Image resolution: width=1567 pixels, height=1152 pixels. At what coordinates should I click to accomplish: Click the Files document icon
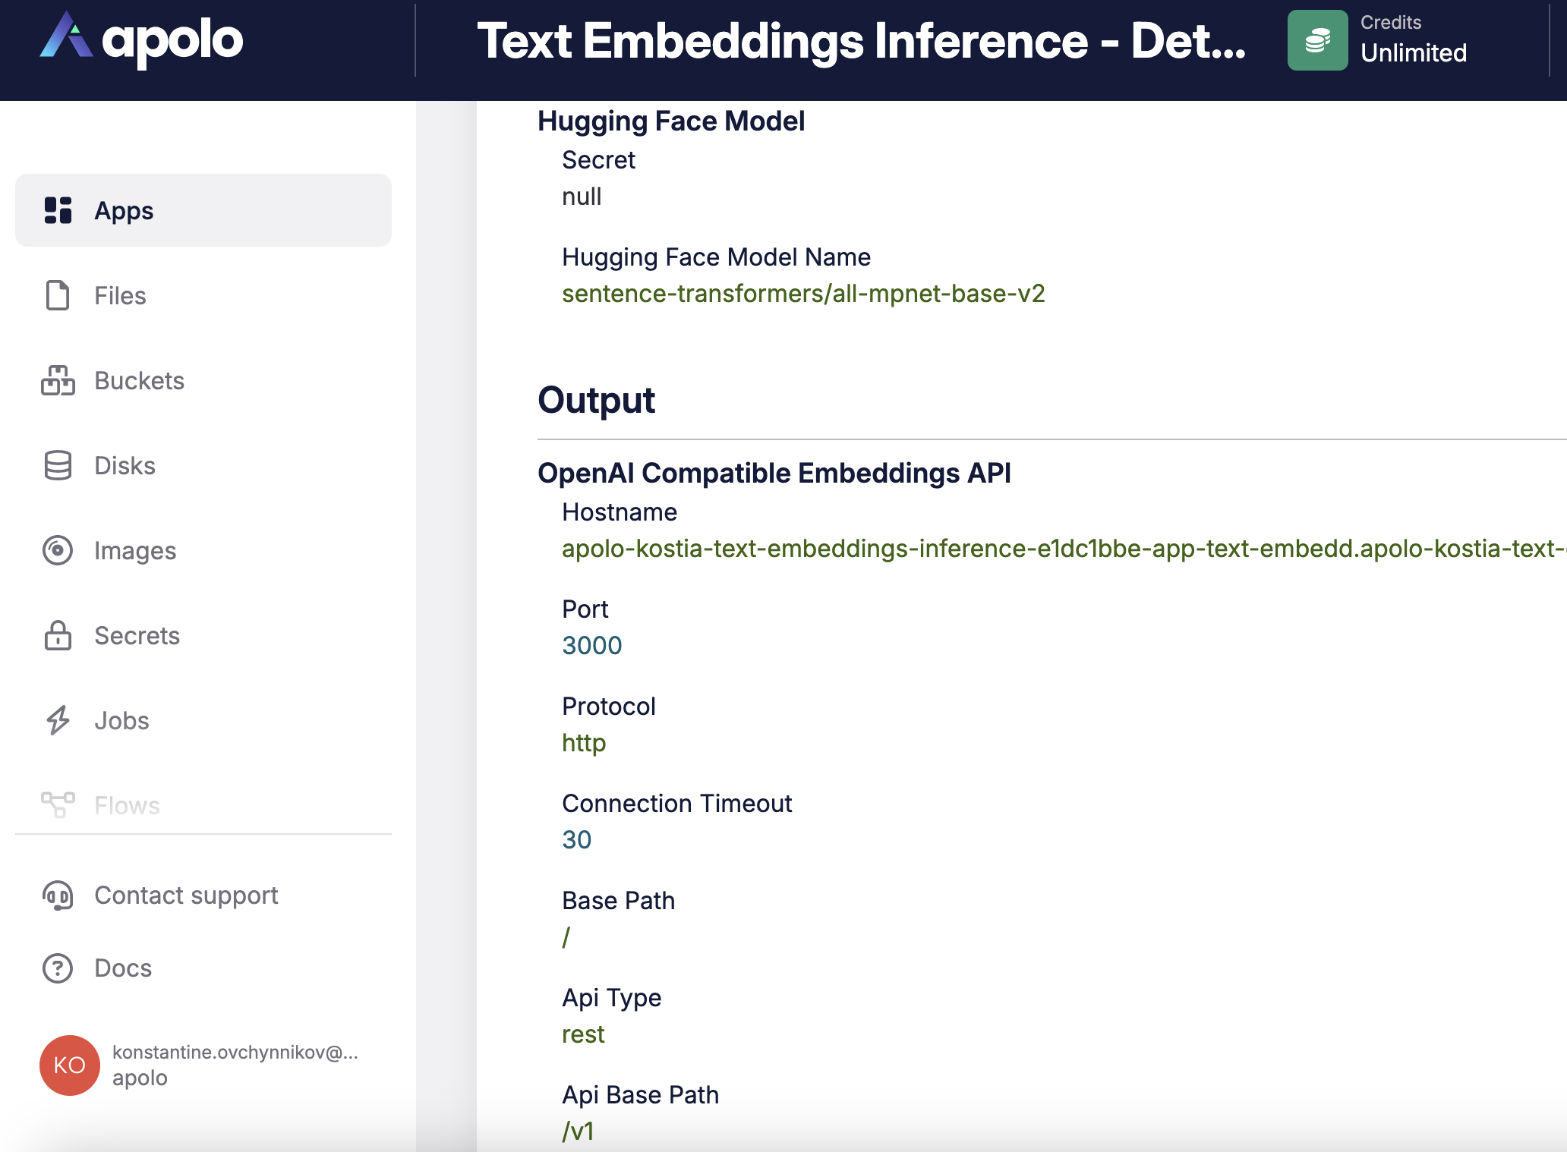click(58, 295)
